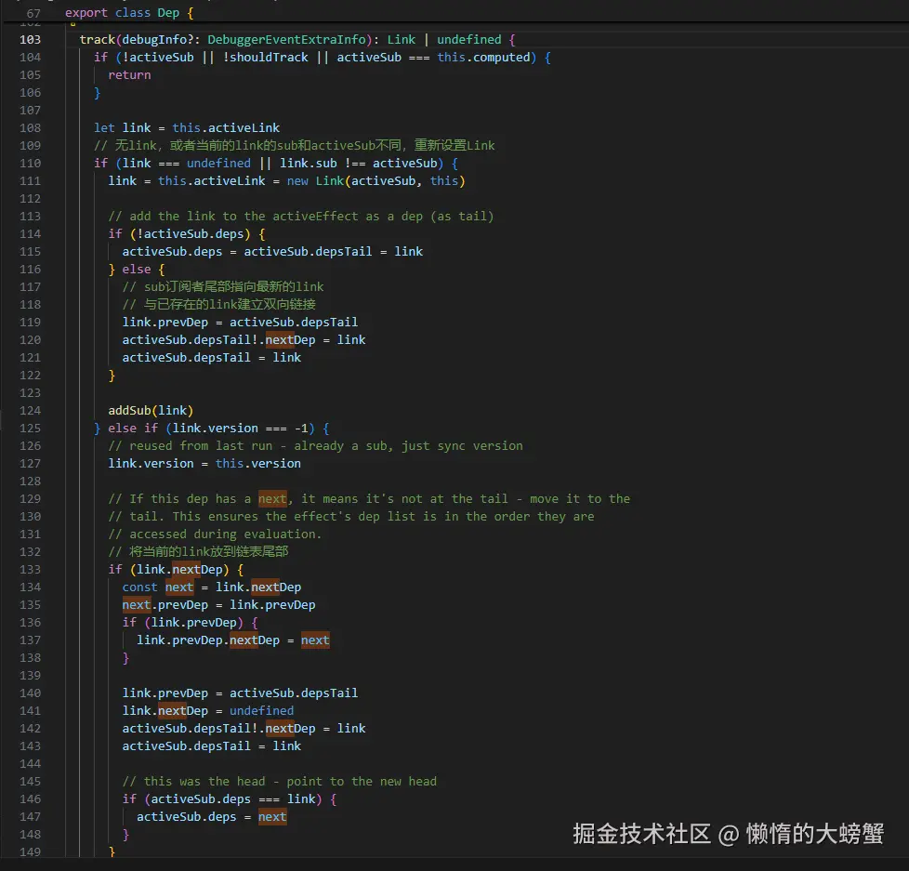Click 'track' method name on line 103
909x871 pixels.
click(98, 39)
